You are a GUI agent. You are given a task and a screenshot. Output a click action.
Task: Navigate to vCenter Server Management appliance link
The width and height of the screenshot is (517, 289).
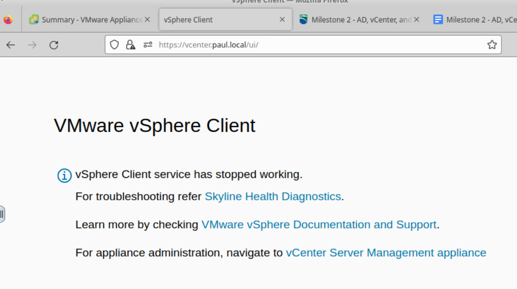pos(386,253)
